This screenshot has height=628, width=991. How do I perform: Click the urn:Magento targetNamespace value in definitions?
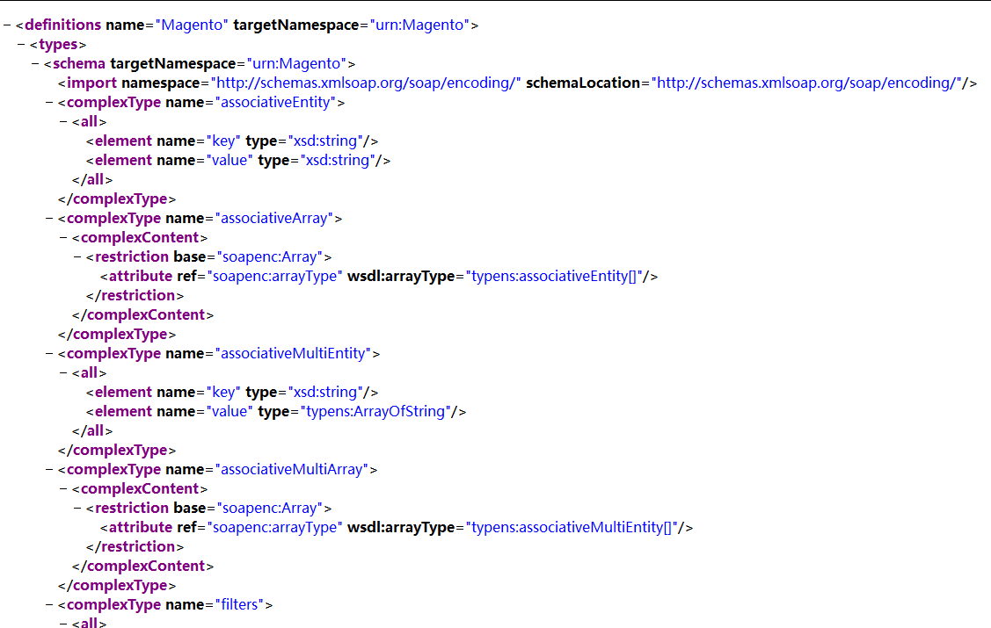(419, 25)
